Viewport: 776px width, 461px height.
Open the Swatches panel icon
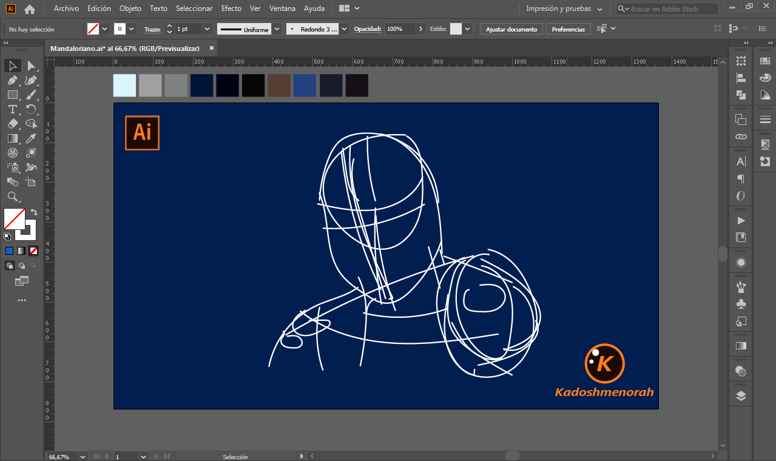pyautogui.click(x=764, y=61)
